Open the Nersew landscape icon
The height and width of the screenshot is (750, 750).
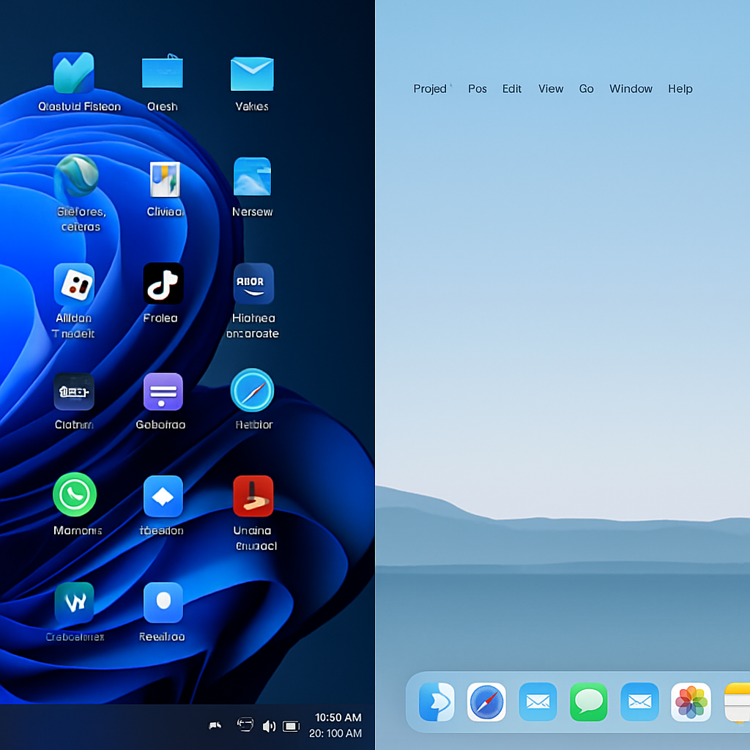[x=252, y=177]
